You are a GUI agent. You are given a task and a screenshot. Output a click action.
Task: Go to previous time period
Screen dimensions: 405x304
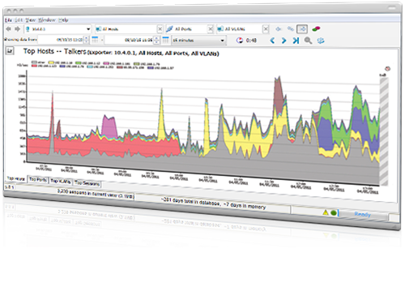point(272,41)
